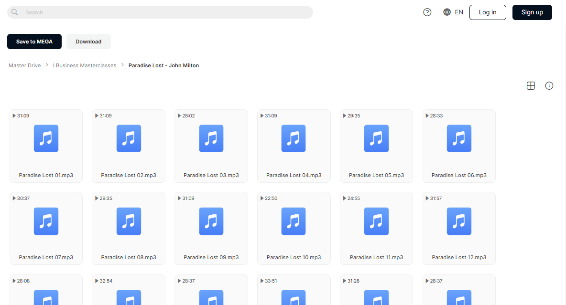The width and height of the screenshot is (566, 305).
Task: Open the Paradise Lost 07.mp3 music icon
Action: point(46,221)
